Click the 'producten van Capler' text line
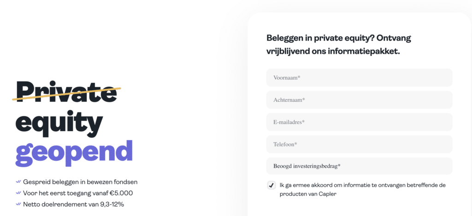472x216 pixels. point(308,194)
